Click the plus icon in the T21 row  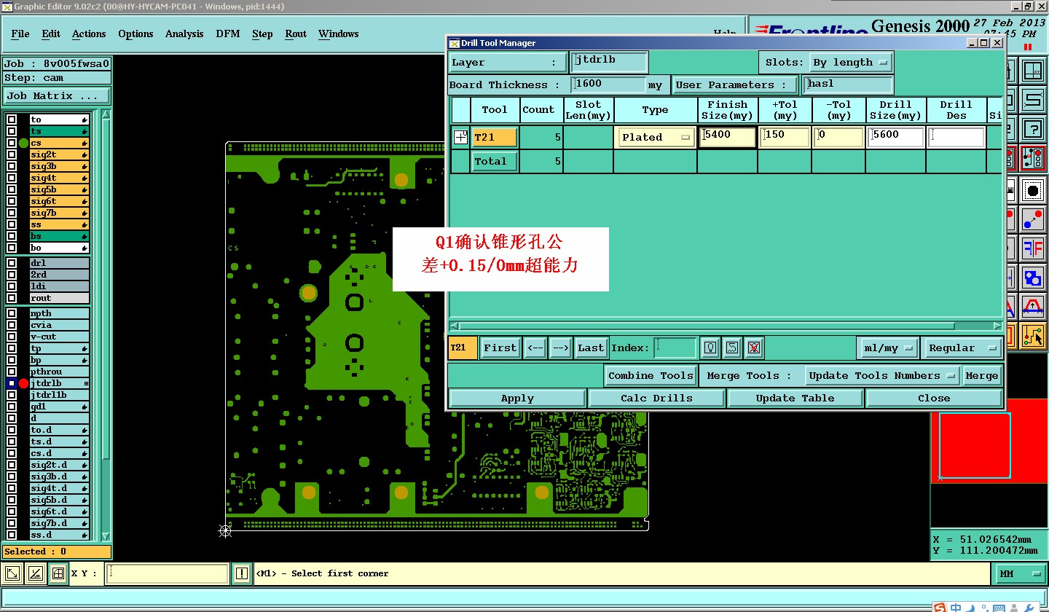point(460,137)
